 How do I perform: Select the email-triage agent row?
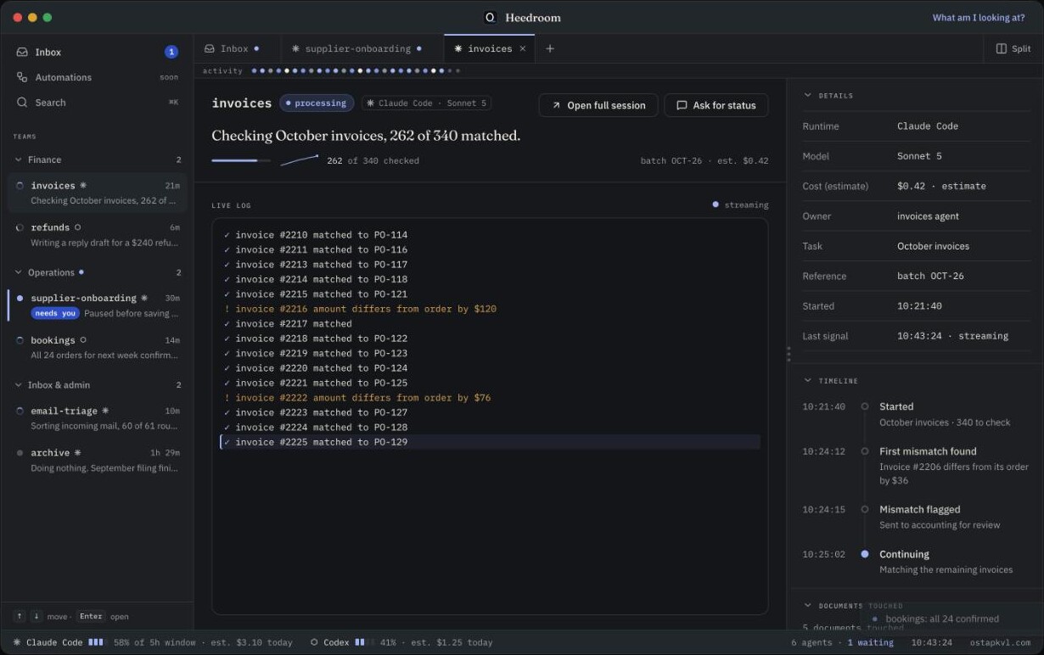click(x=97, y=418)
